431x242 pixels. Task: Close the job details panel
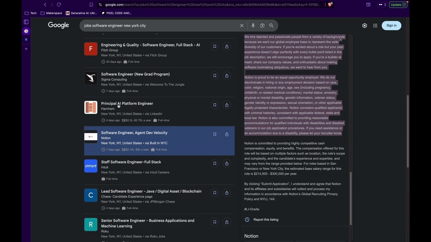(x=340, y=40)
